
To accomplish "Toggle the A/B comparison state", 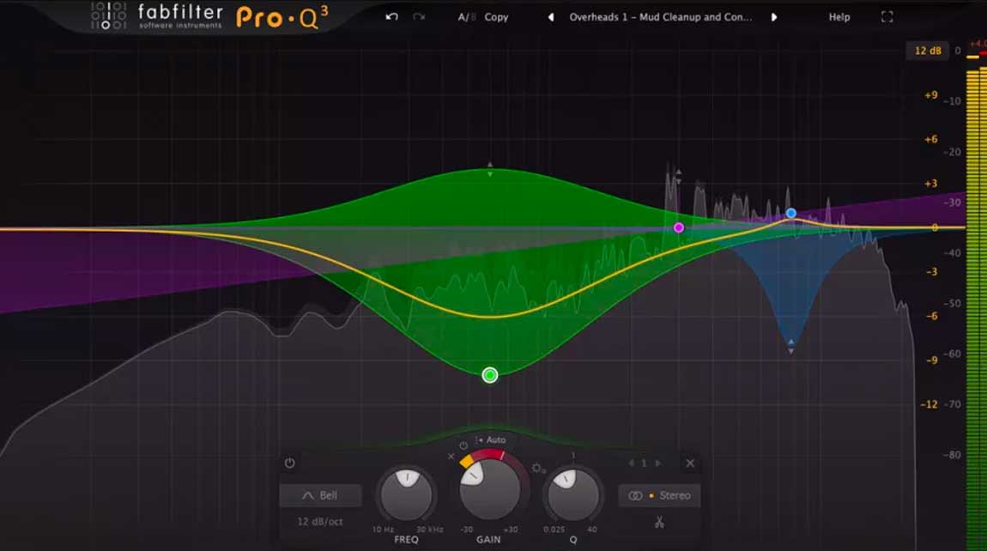I will [466, 17].
